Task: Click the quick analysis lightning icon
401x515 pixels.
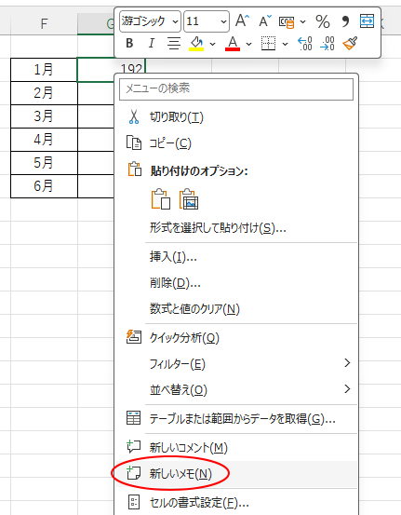Action: tap(134, 337)
